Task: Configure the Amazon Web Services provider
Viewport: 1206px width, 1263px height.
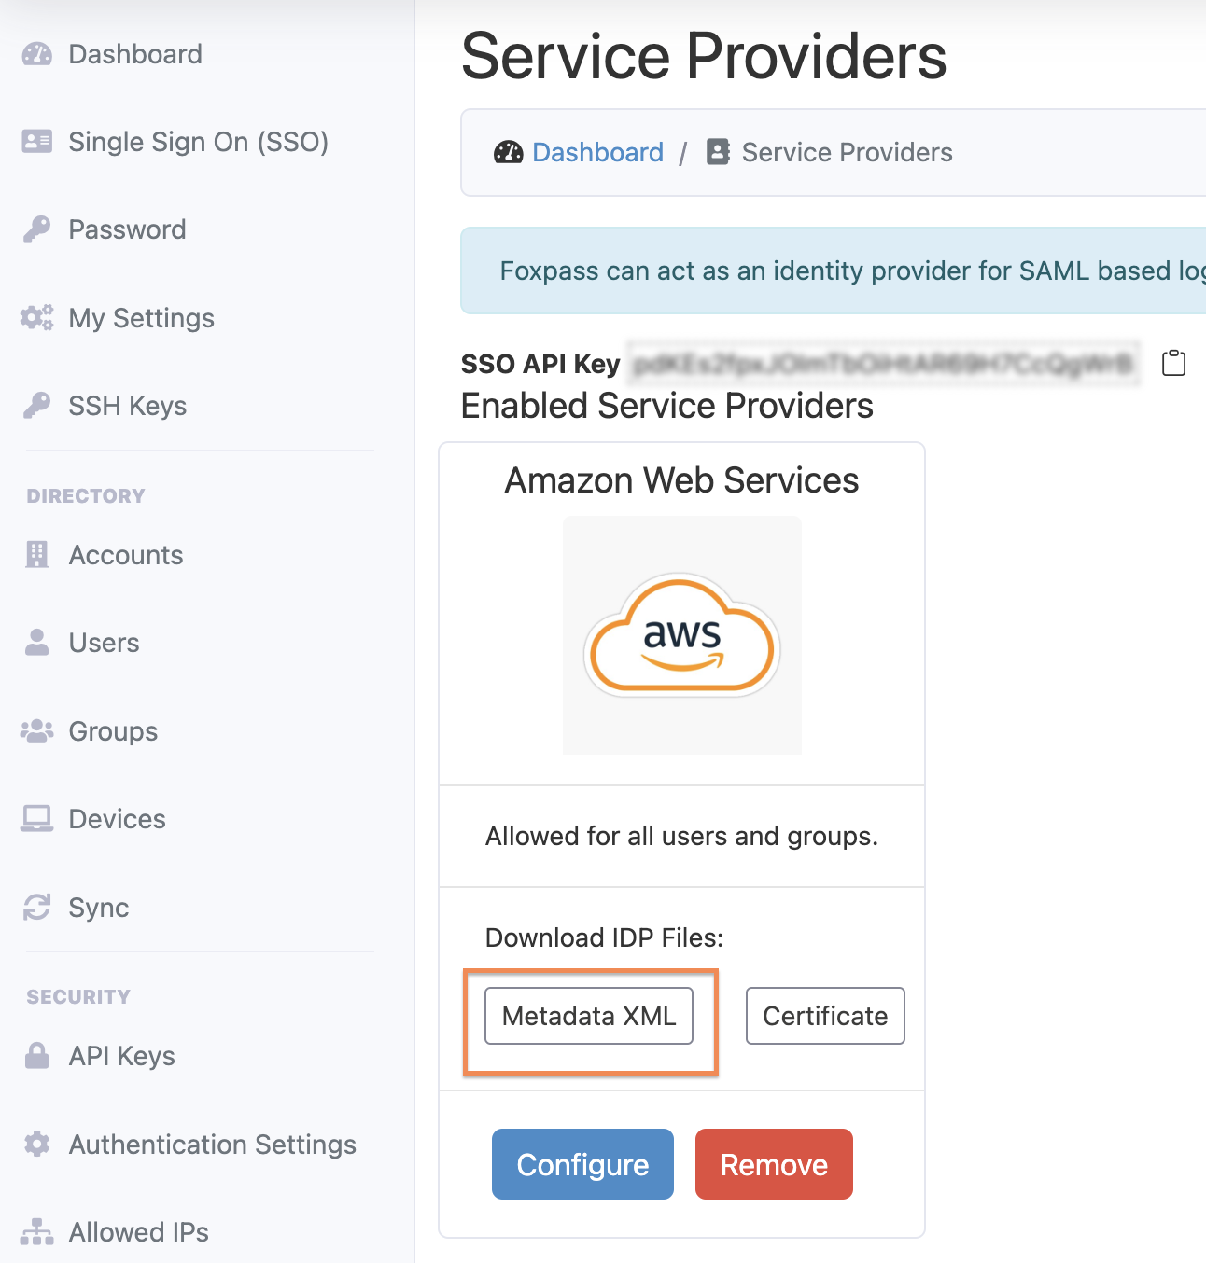Action: (x=582, y=1164)
